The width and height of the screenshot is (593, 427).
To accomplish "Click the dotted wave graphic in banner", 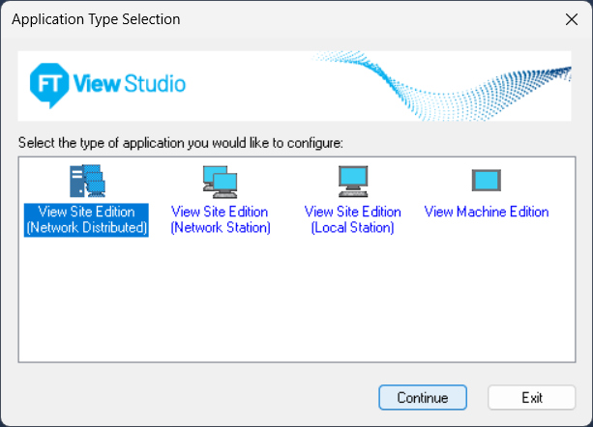I will (x=464, y=82).
